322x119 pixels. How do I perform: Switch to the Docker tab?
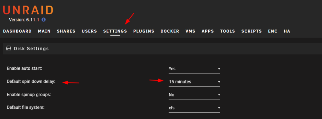pos(170,31)
